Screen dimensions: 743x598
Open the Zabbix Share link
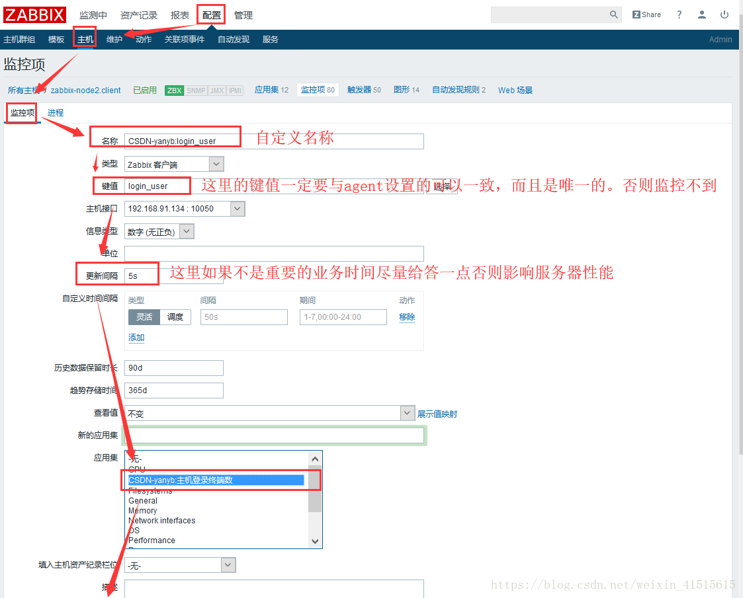coord(646,15)
